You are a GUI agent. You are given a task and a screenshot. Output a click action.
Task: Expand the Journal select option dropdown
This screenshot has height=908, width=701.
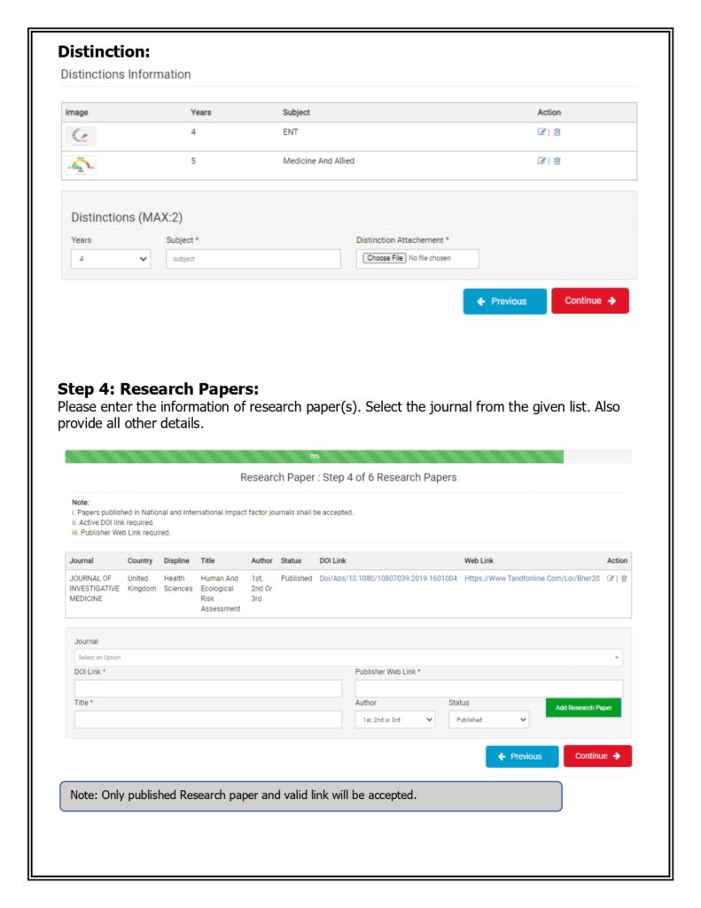(x=348, y=657)
